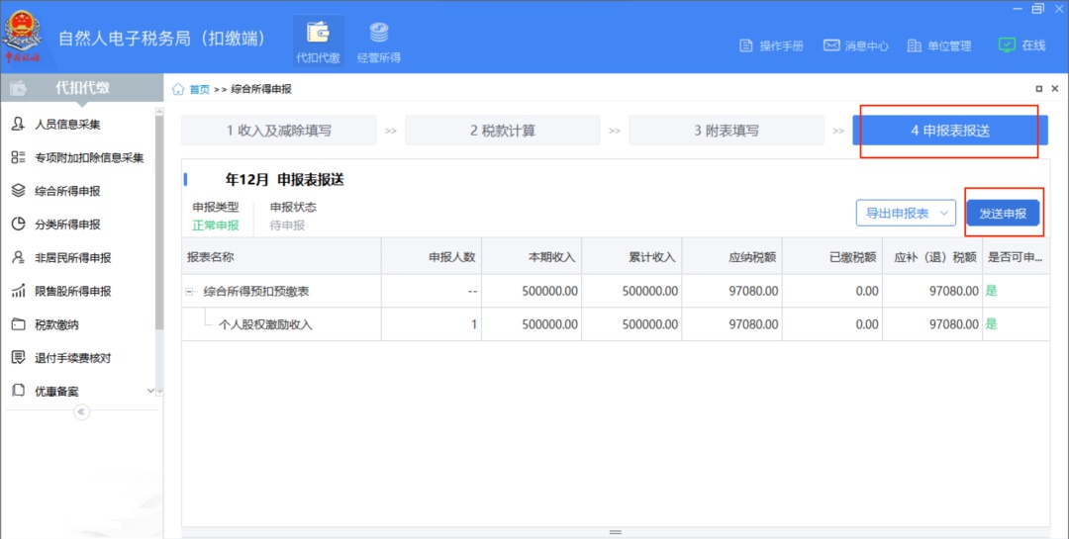Expand the 优惠备案 sidebar section
The height and width of the screenshot is (539, 1069).
click(x=150, y=392)
